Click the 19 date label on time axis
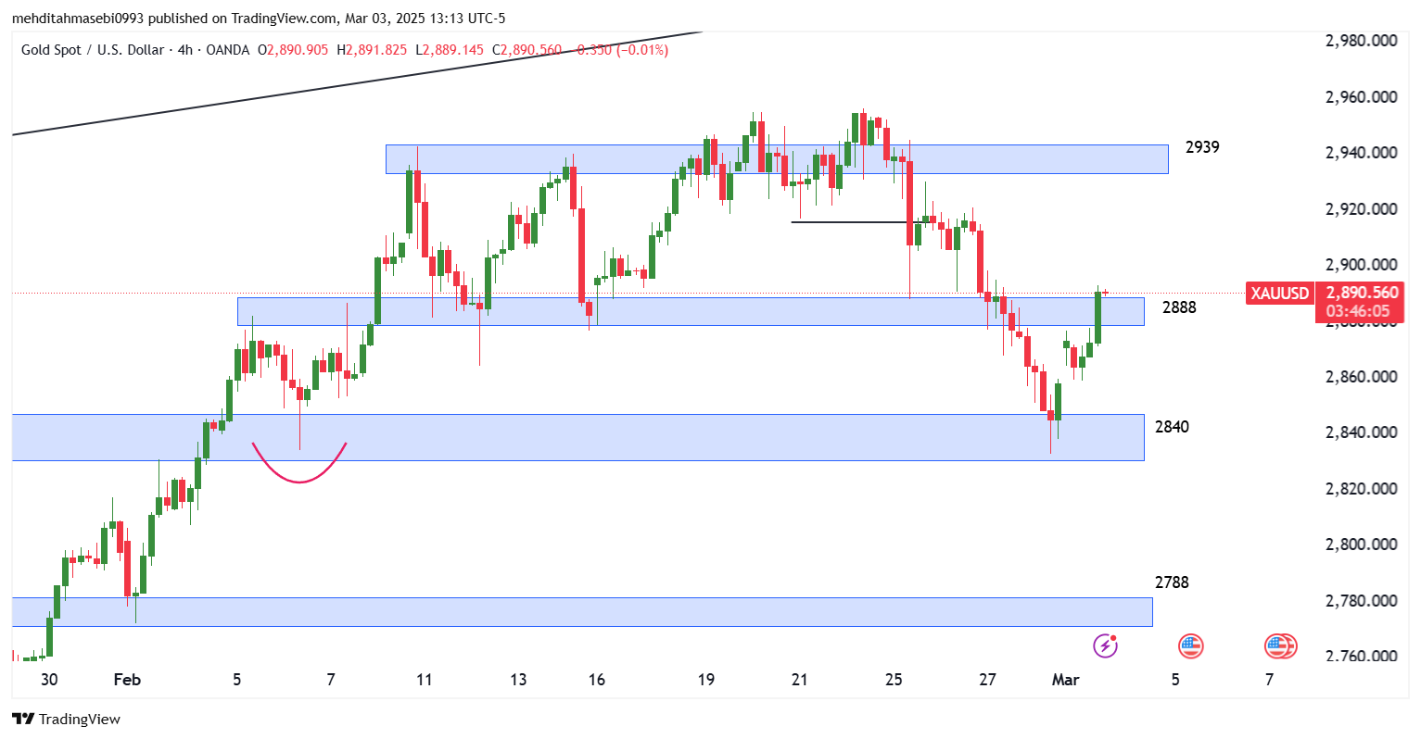The width and height of the screenshot is (1421, 739). pyautogui.click(x=706, y=680)
